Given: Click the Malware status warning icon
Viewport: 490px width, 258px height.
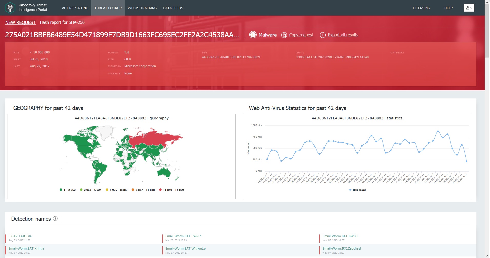Looking at the screenshot, I should 253,35.
